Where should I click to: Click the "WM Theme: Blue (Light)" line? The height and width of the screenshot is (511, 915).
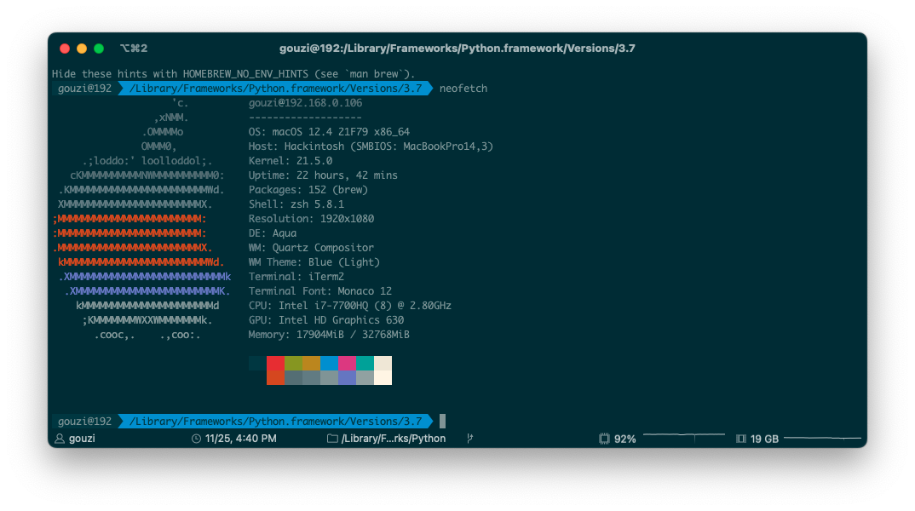(314, 262)
